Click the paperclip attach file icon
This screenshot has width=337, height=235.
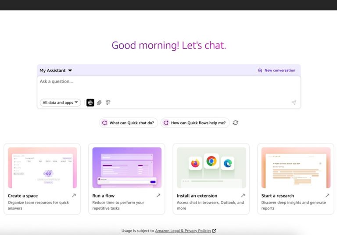coord(99,103)
